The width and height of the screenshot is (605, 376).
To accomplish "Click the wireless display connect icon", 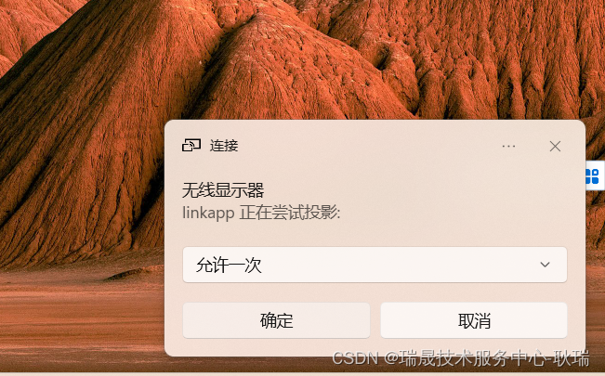I will pyautogui.click(x=191, y=146).
